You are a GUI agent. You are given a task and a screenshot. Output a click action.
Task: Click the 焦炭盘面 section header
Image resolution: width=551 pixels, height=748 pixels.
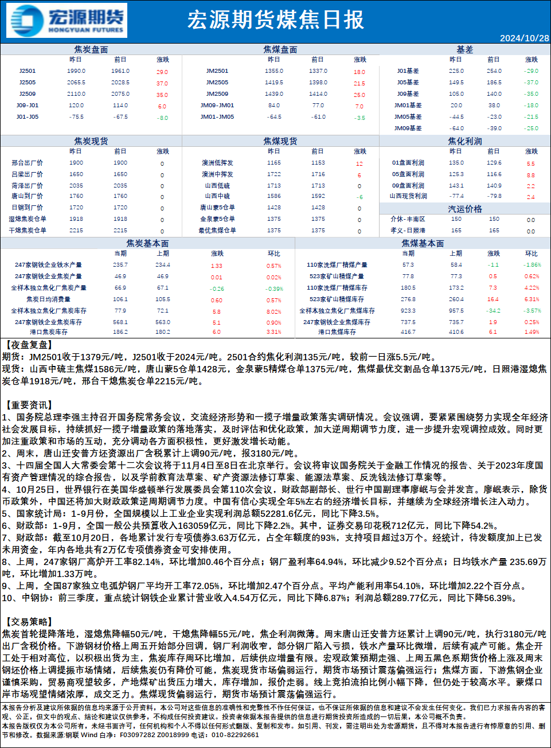pyautogui.click(x=91, y=49)
